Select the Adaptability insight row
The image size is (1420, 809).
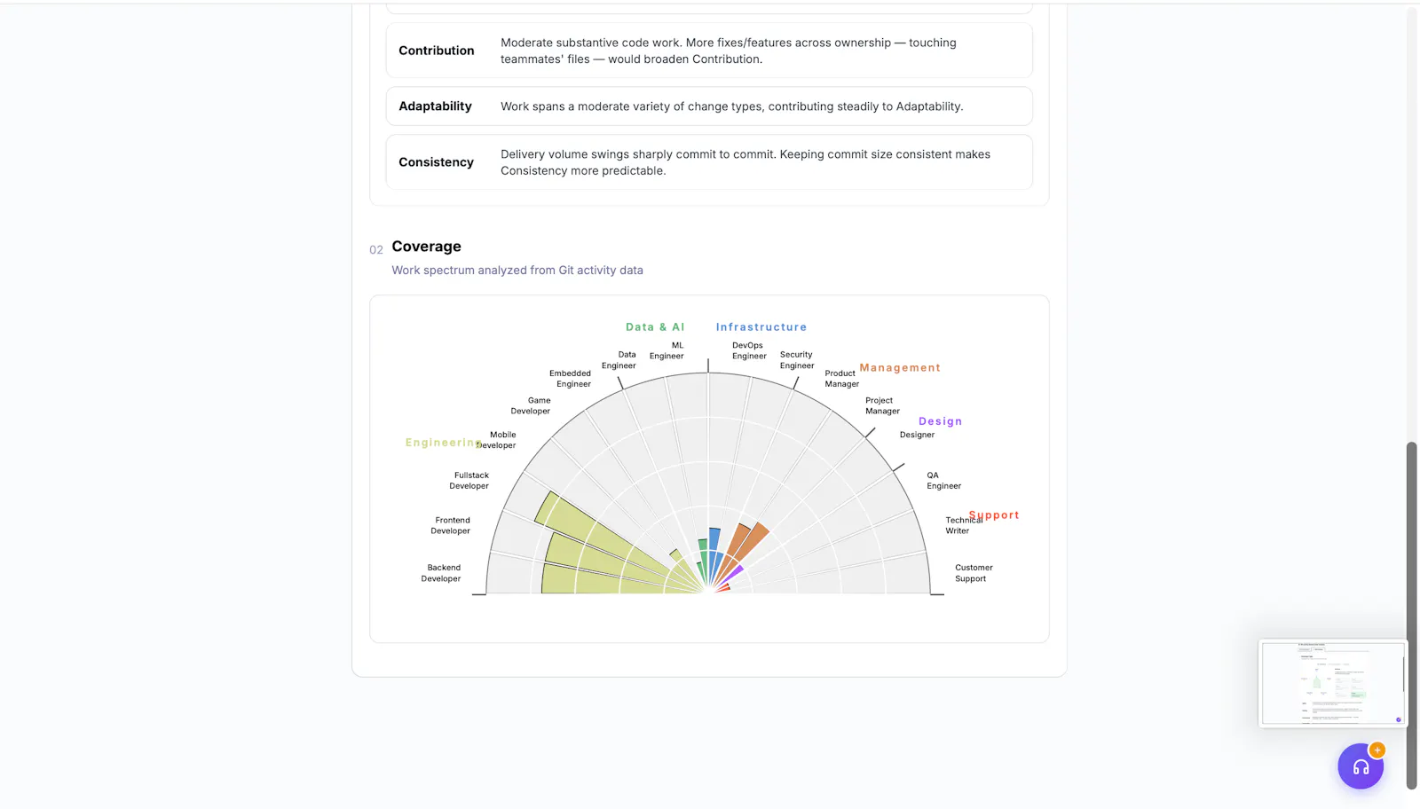pos(709,106)
